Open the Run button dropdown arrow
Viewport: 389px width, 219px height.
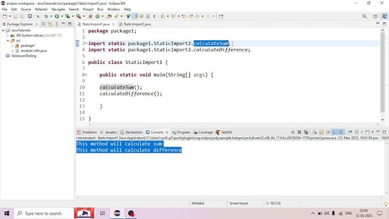coord(62,16)
